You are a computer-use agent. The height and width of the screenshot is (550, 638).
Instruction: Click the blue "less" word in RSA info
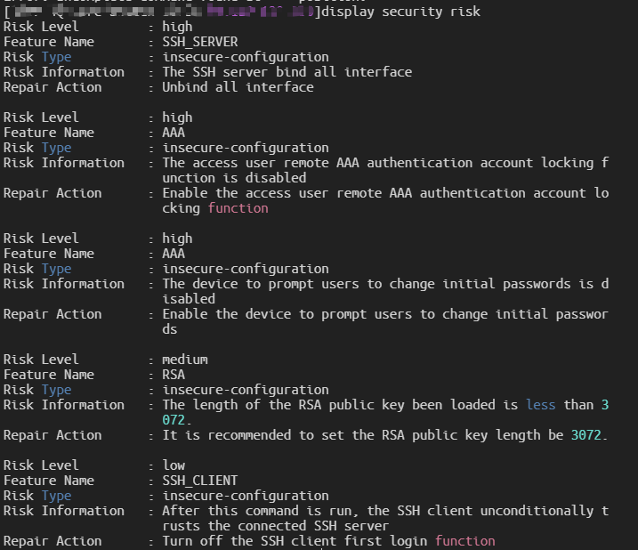point(539,405)
